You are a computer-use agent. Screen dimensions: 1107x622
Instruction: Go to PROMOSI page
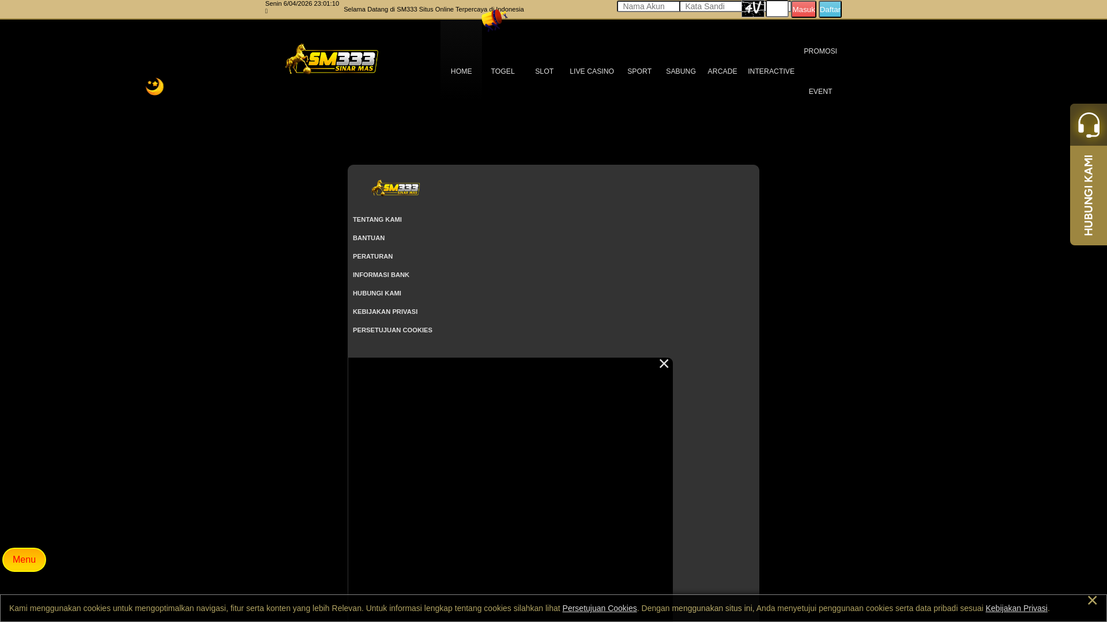[820, 51]
